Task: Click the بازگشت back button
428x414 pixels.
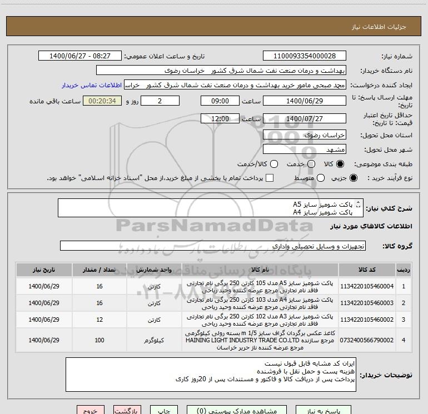Action: pos(127,411)
